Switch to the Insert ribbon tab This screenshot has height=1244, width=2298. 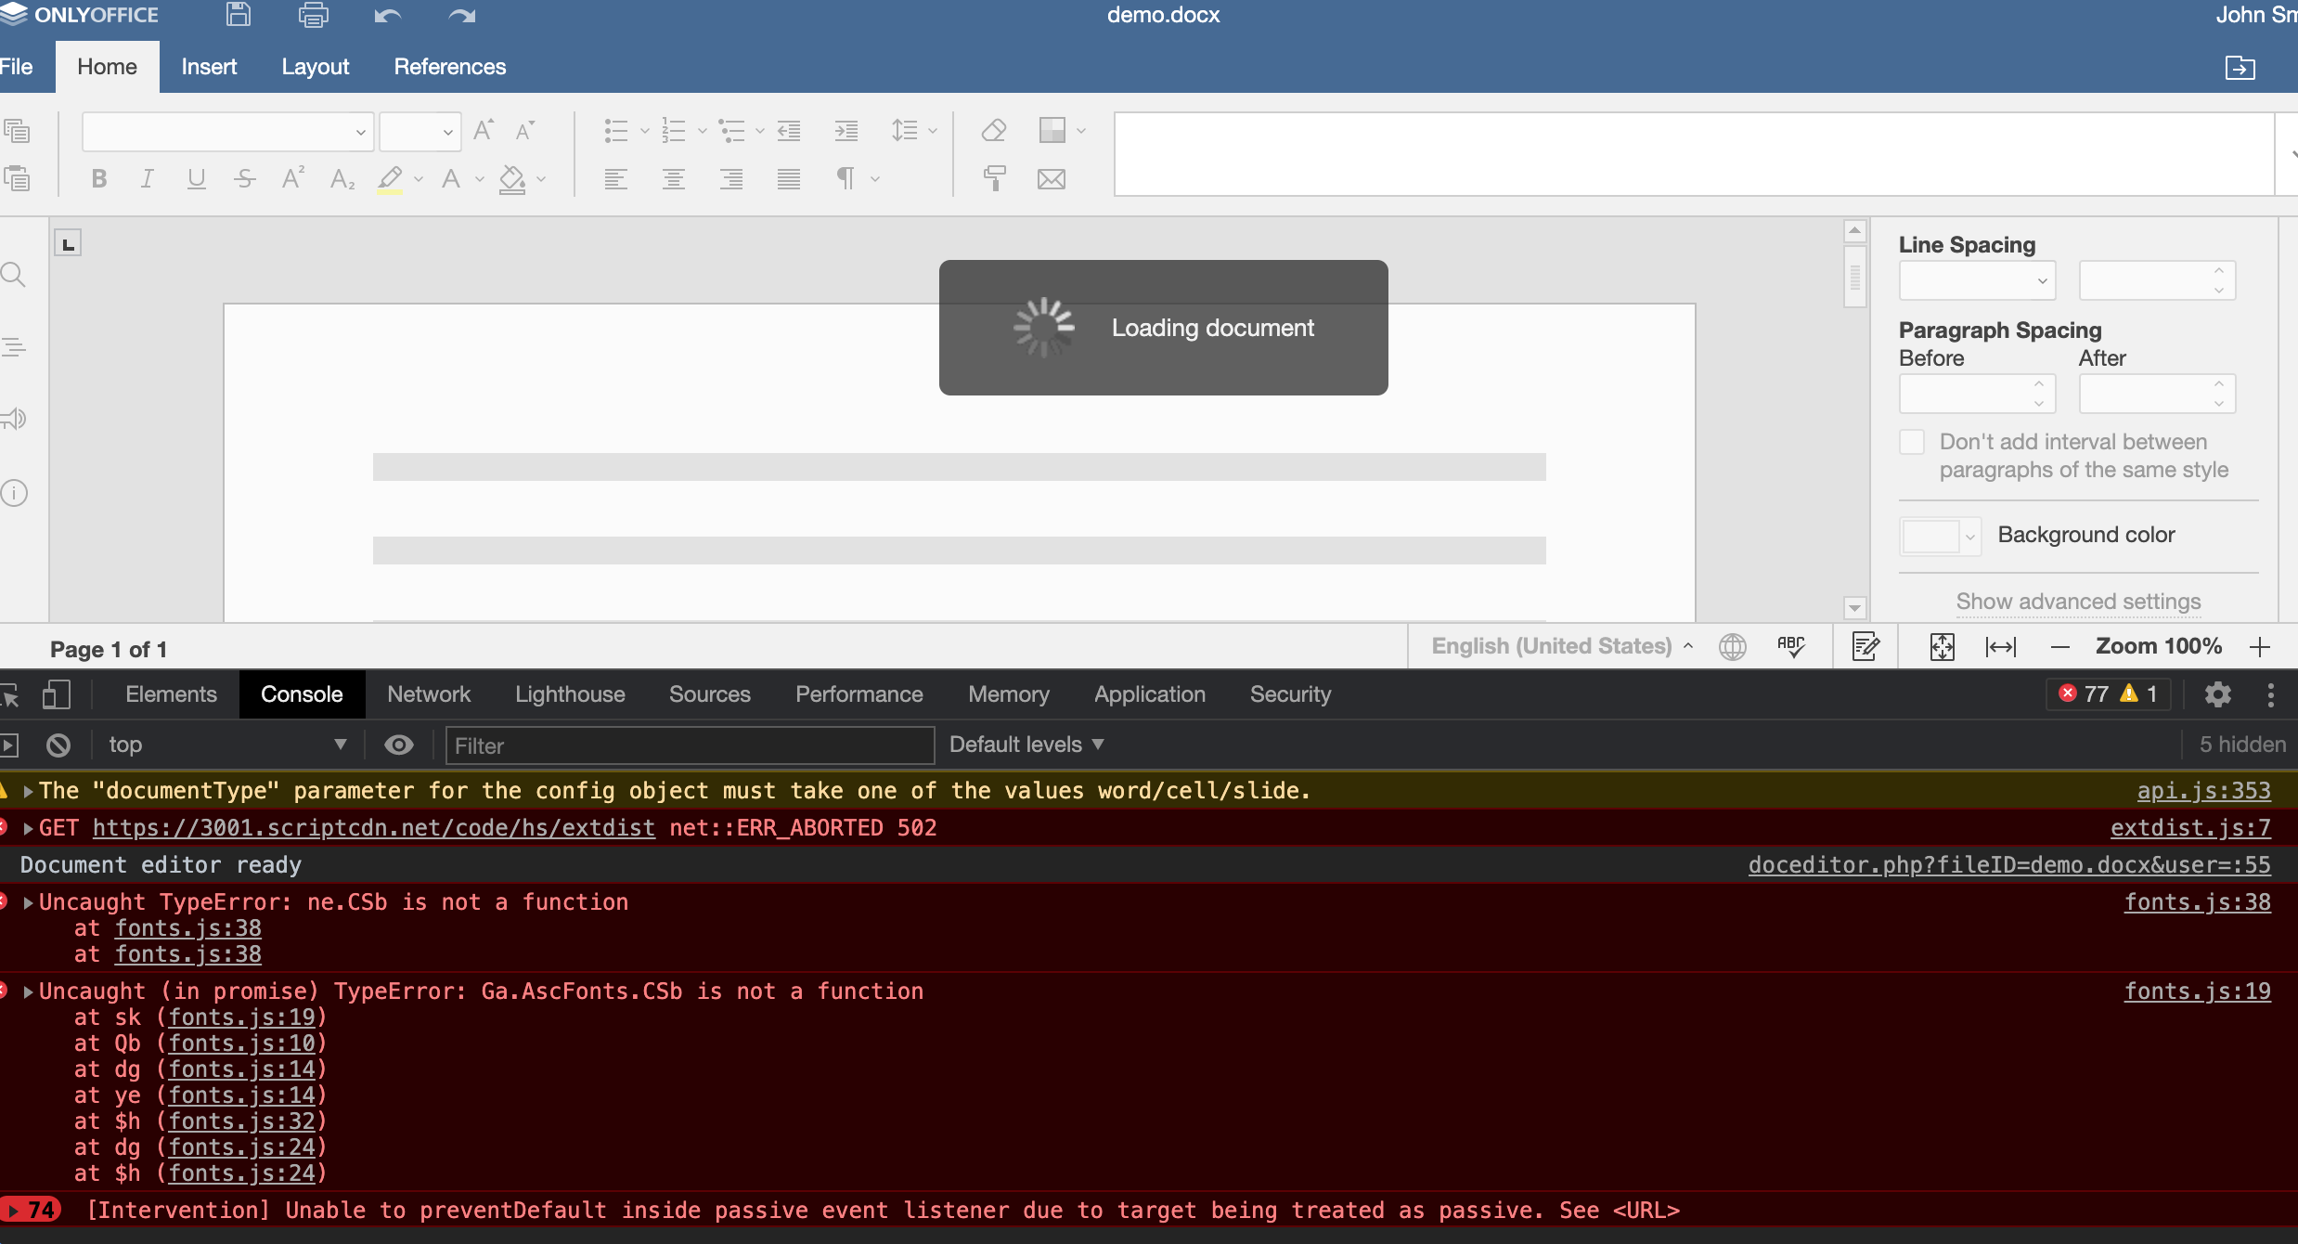(209, 66)
